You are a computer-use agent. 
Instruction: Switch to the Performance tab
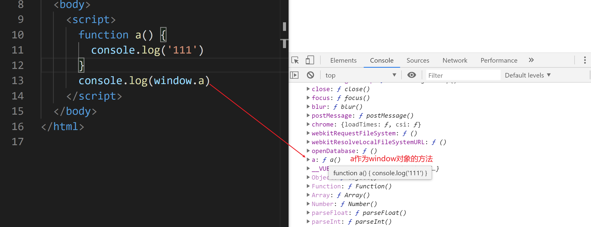coord(499,60)
